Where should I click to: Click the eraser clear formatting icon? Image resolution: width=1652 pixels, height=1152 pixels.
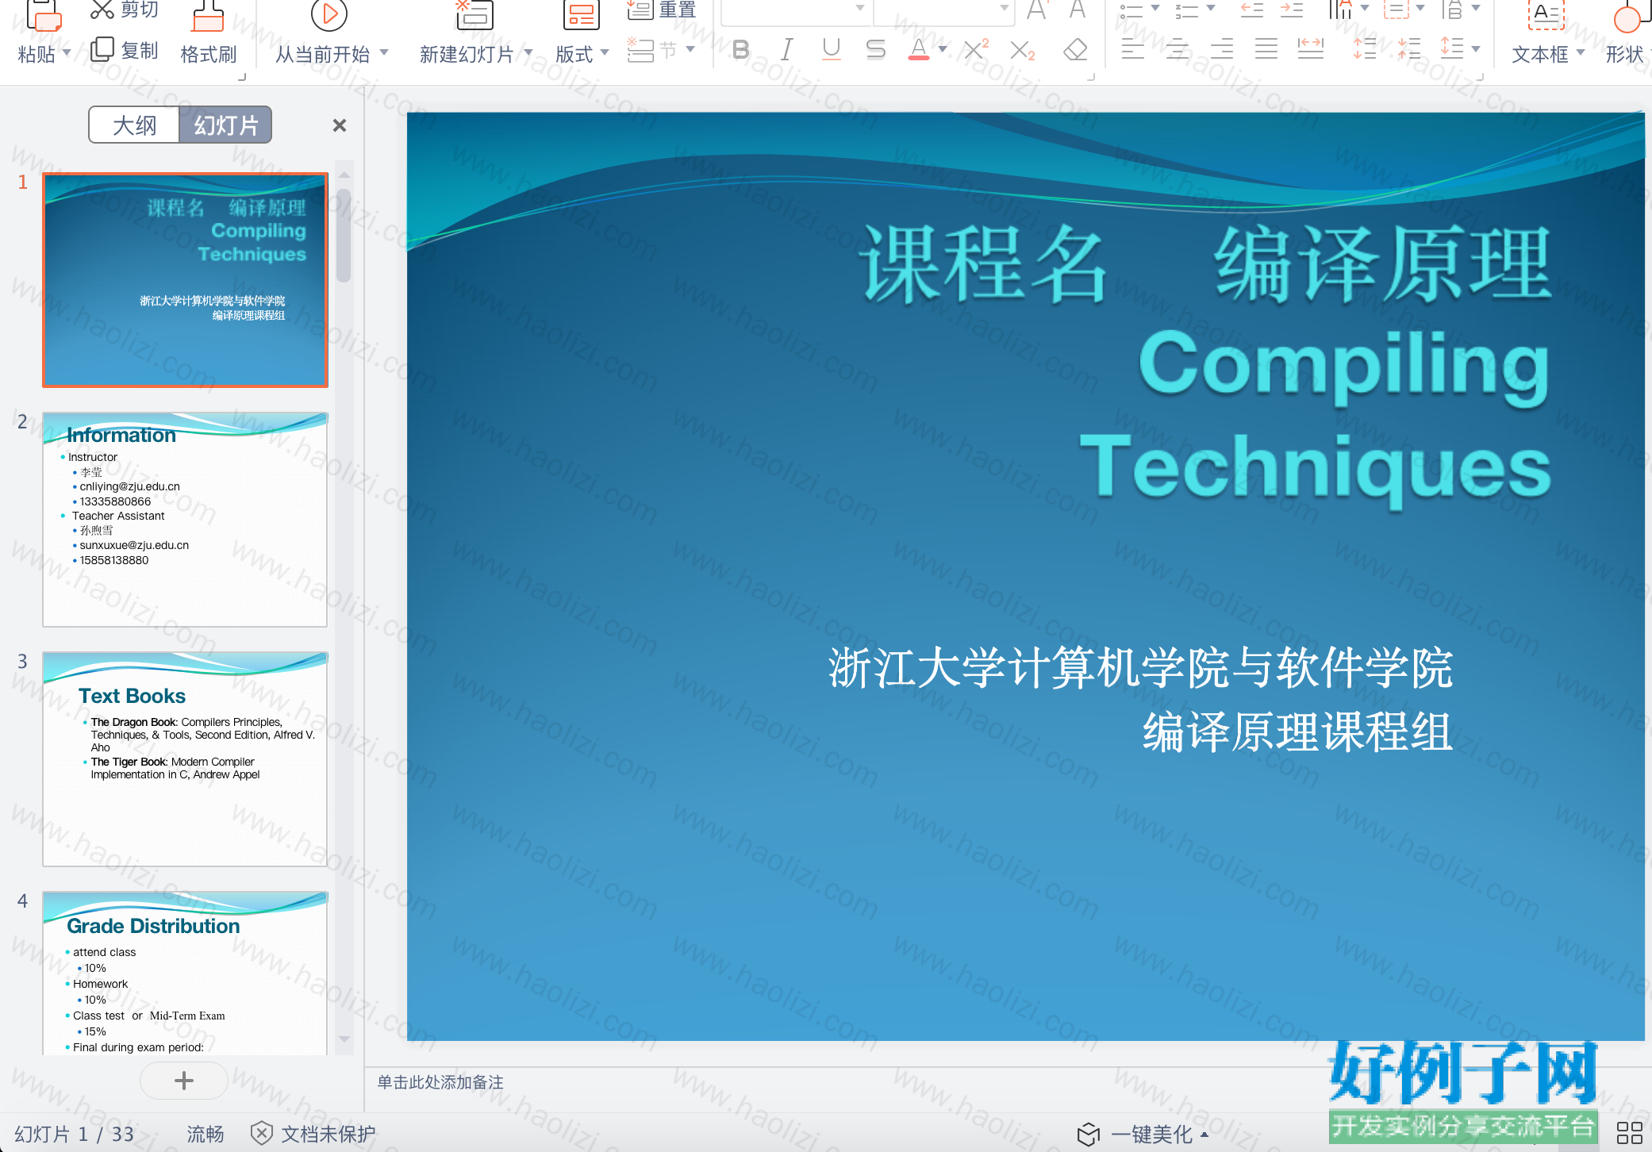pyautogui.click(x=1074, y=50)
